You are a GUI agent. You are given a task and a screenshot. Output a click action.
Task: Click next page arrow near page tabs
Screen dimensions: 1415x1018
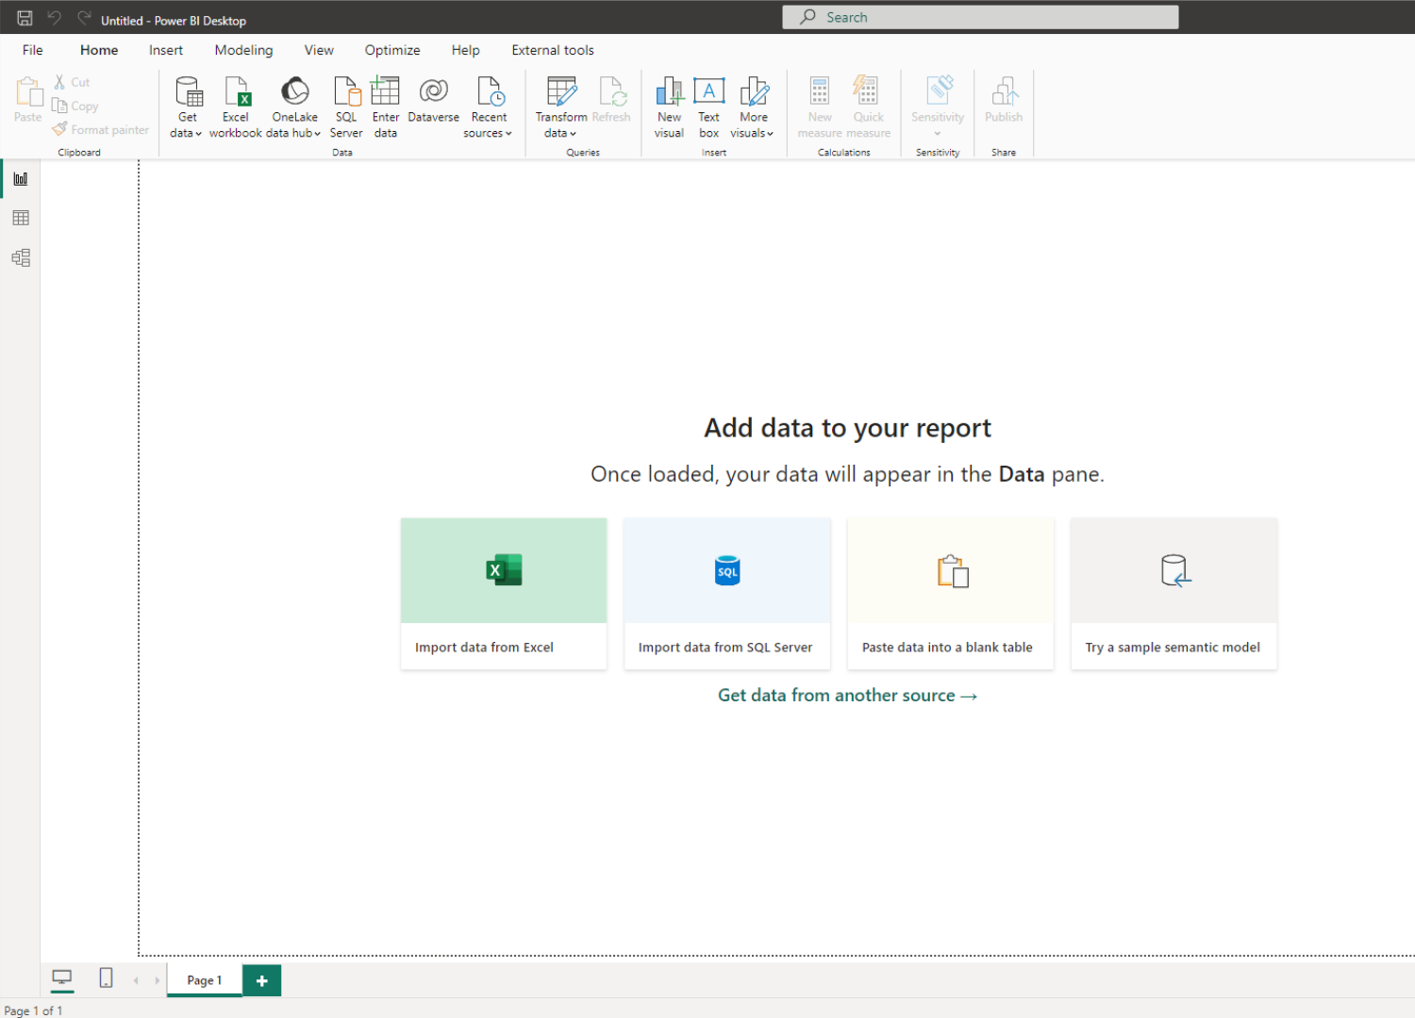[157, 980]
